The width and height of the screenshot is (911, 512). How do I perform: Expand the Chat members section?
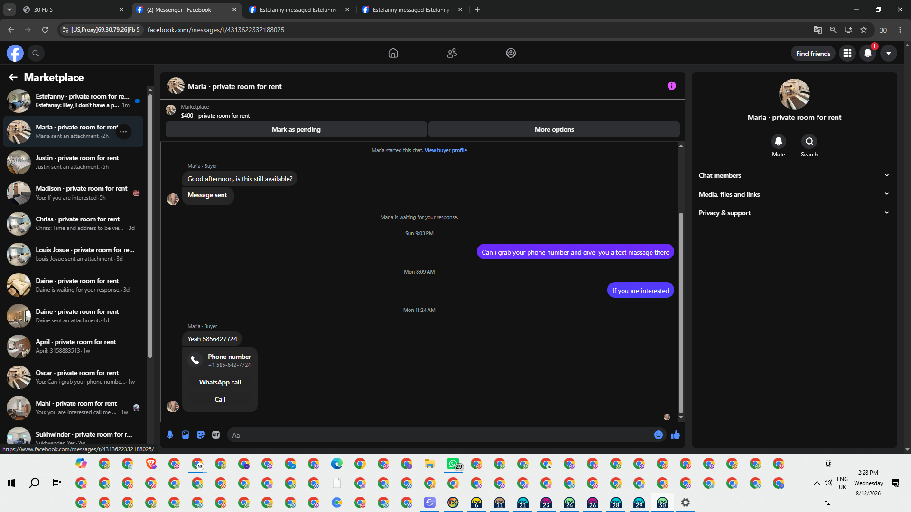click(x=794, y=175)
